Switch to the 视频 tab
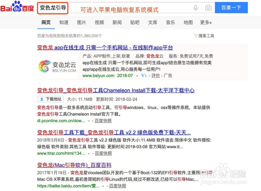Image resolution: width=261 pixels, height=191 pixels. [99, 22]
